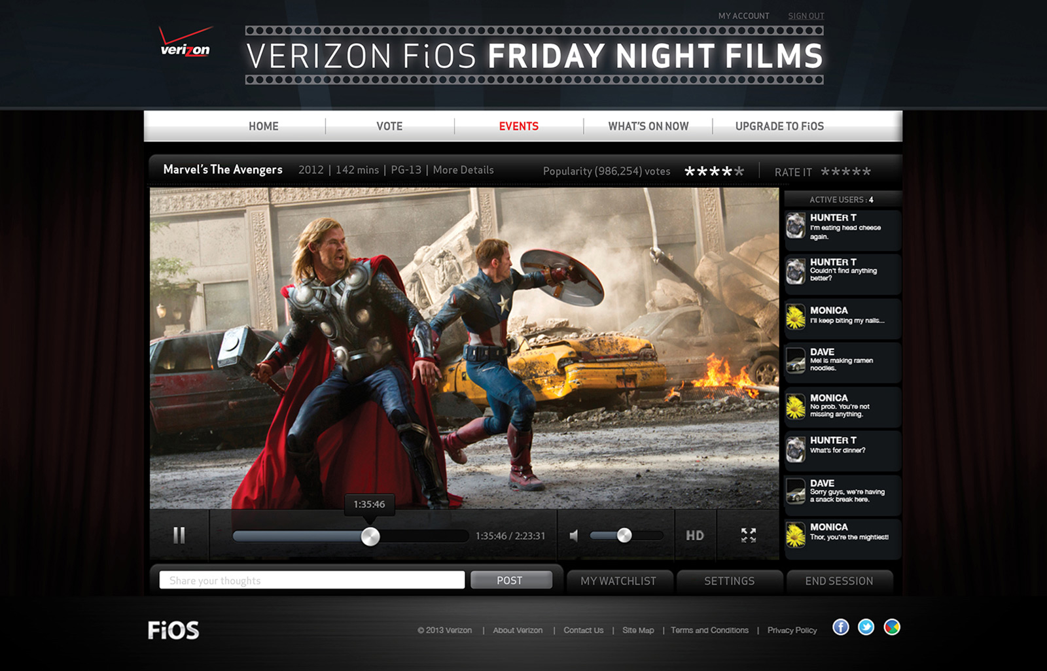The width and height of the screenshot is (1047, 671).
Task: Click the © 2013 Verizon text
Action: (x=445, y=630)
